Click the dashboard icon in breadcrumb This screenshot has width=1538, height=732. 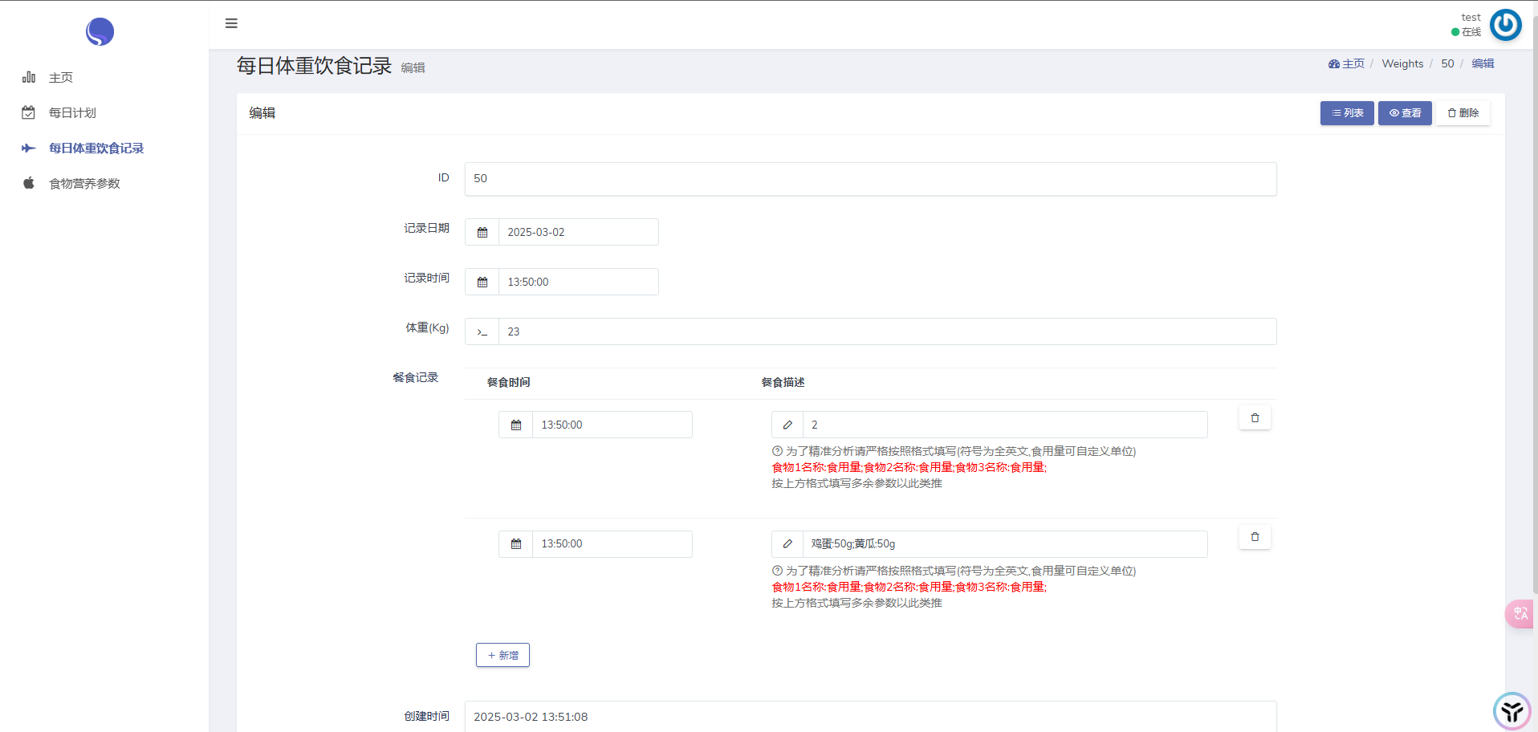[x=1334, y=63]
